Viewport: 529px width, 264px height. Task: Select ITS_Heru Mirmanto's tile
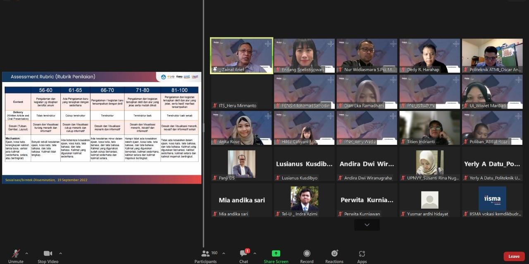(242, 92)
